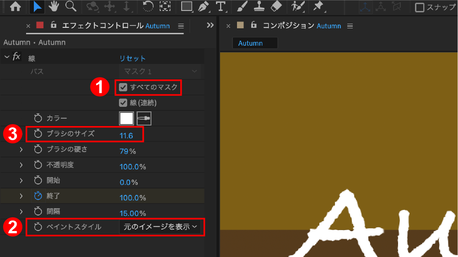Select the Selection arrow tool
This screenshot has height=257, width=458.
[x=37, y=7]
